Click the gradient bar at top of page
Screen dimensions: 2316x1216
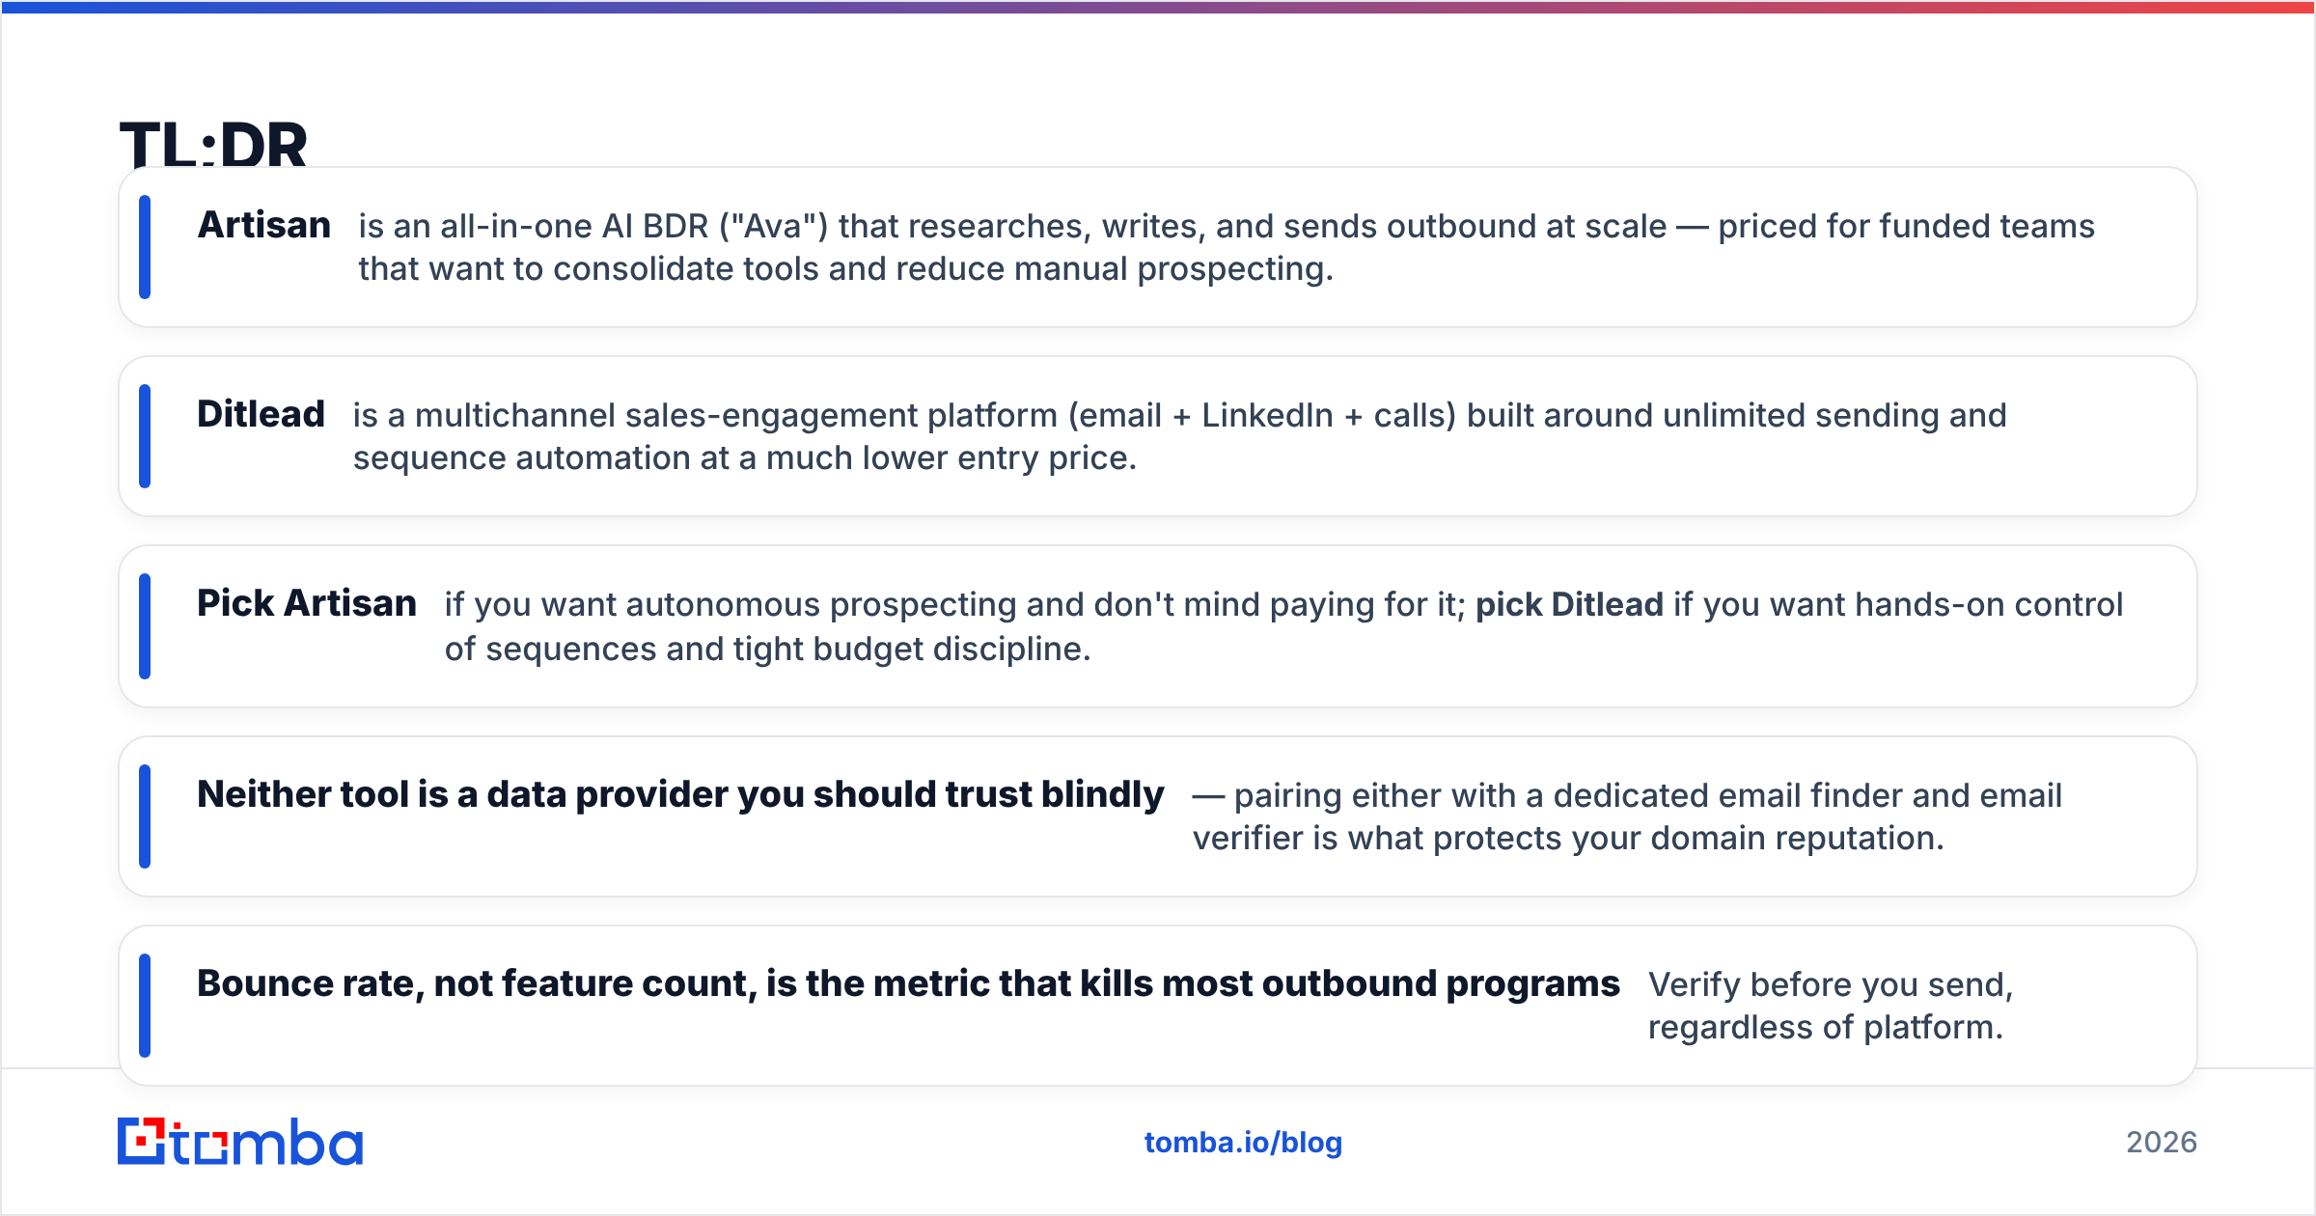[x=1158, y=7]
